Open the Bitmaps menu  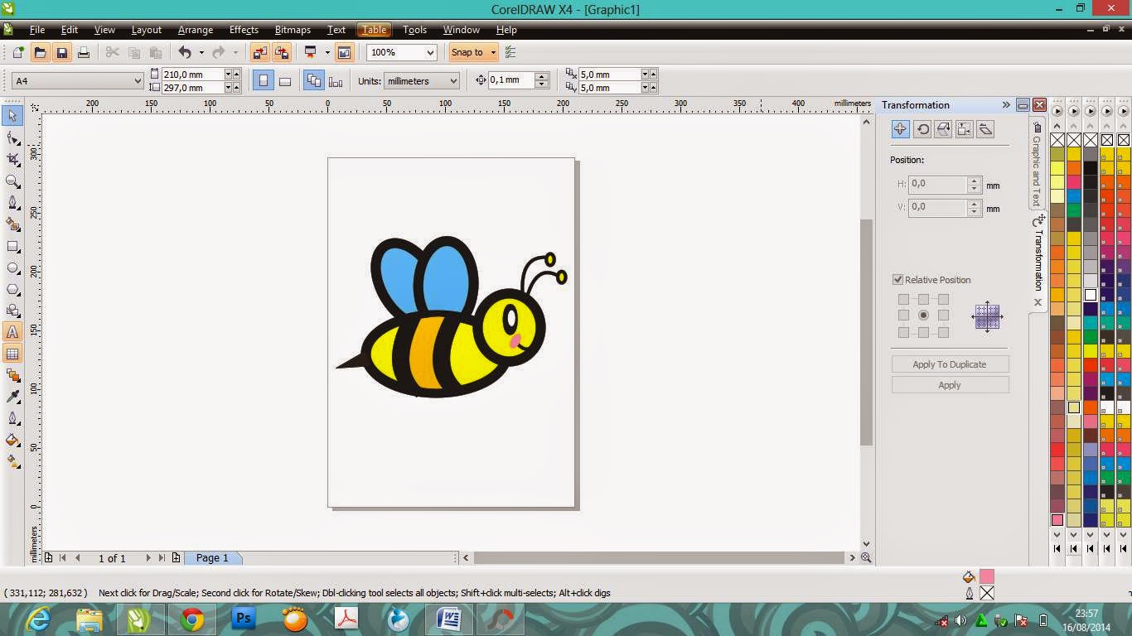(292, 30)
